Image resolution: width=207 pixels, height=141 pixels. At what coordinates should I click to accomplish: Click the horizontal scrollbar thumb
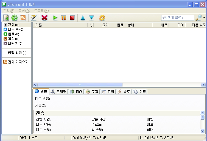[80, 85]
